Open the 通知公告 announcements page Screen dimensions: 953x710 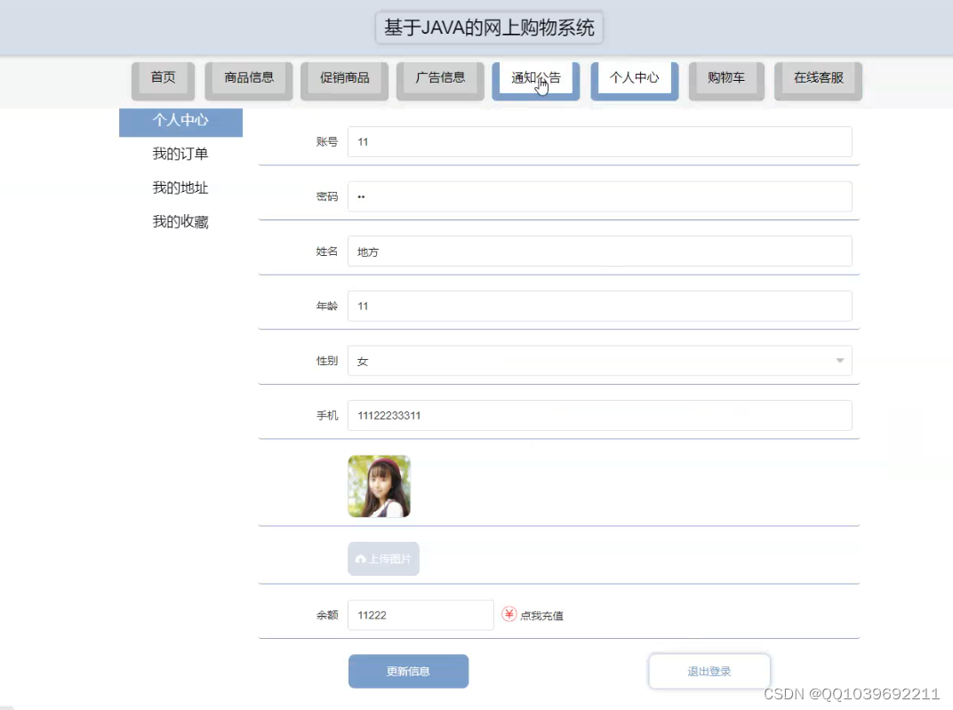536,77
